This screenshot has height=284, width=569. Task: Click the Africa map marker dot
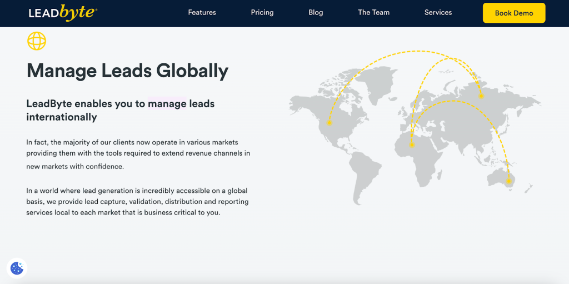412,145
